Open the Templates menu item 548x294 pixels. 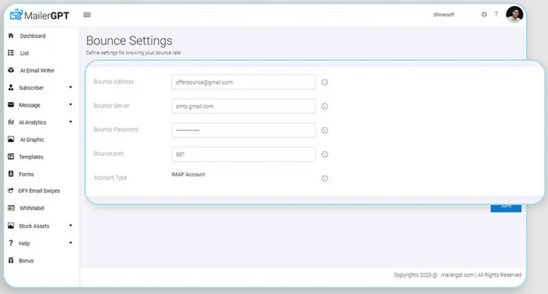pyautogui.click(x=31, y=157)
